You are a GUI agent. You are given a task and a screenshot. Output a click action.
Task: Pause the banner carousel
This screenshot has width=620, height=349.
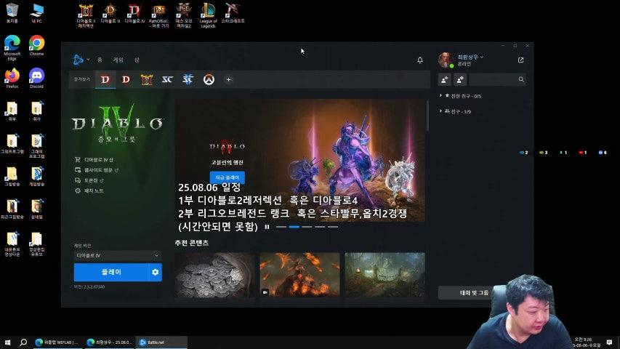[x=267, y=227]
